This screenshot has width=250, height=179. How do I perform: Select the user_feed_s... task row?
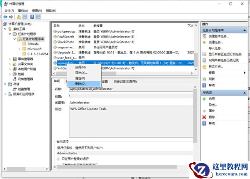124,58
